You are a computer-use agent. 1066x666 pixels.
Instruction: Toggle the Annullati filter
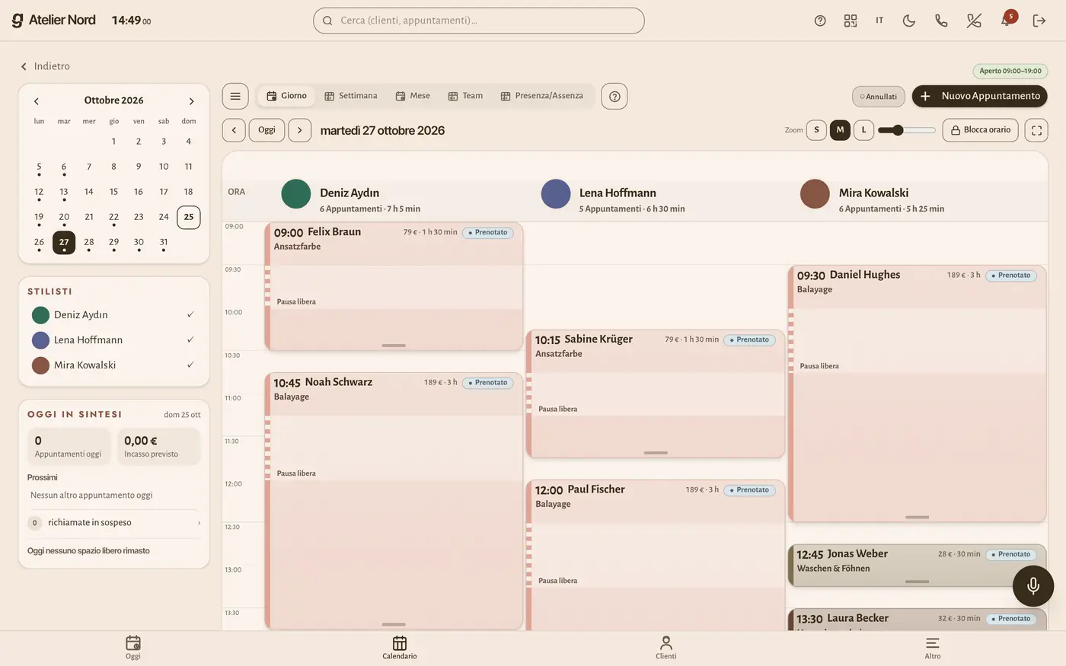coord(879,97)
